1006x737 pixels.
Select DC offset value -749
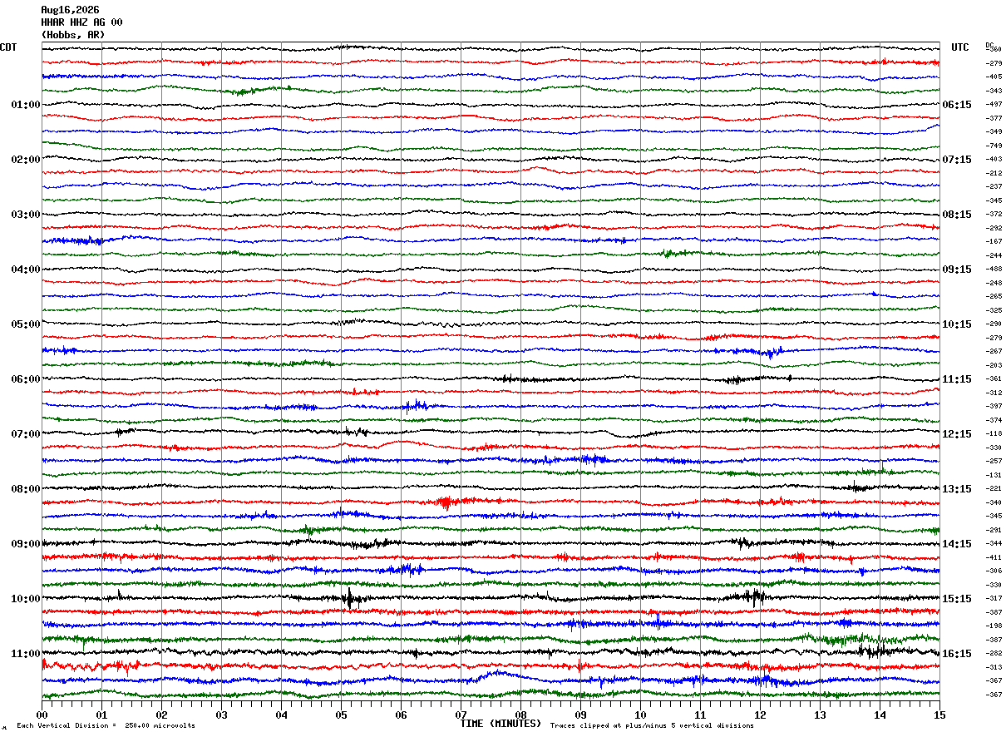994,146
